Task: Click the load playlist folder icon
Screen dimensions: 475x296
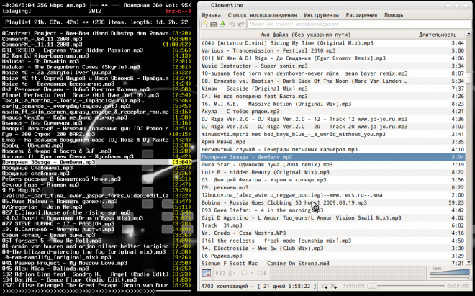Action: point(213,24)
